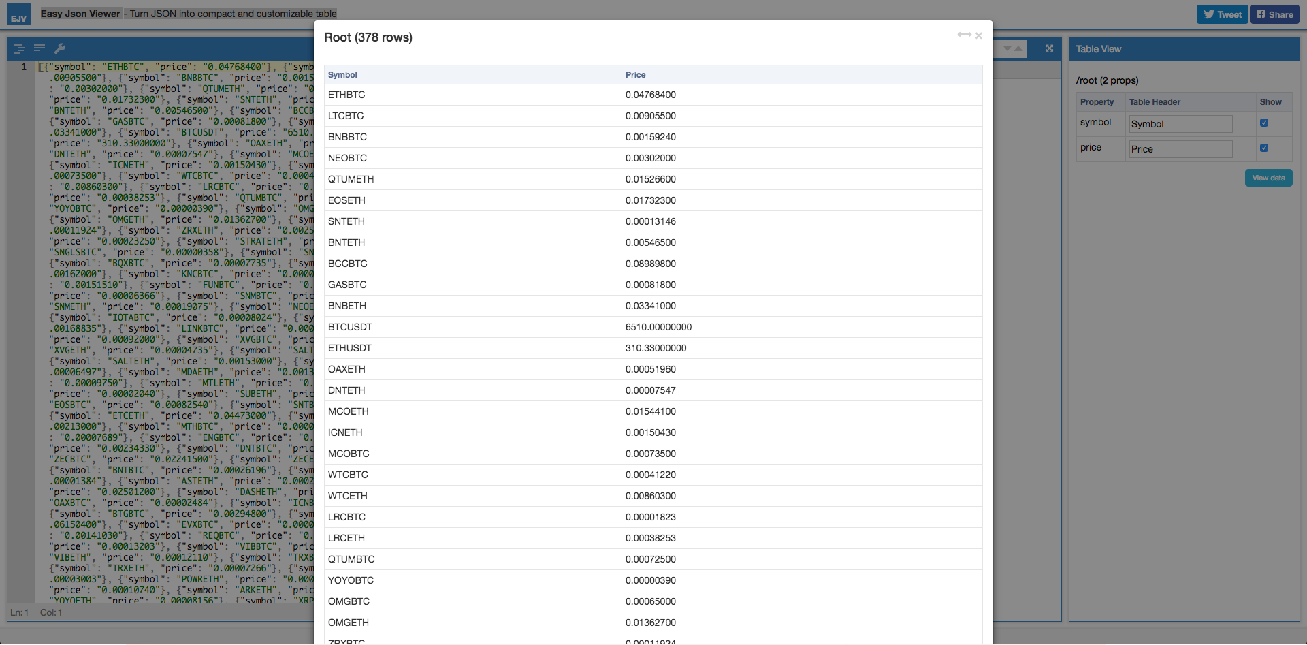Close the Root table modal

tap(979, 35)
